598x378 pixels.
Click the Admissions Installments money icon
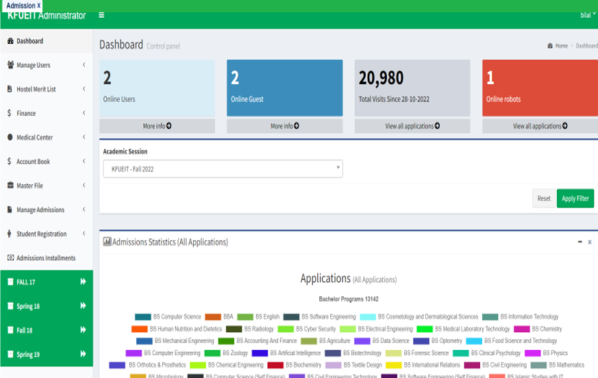coord(11,257)
